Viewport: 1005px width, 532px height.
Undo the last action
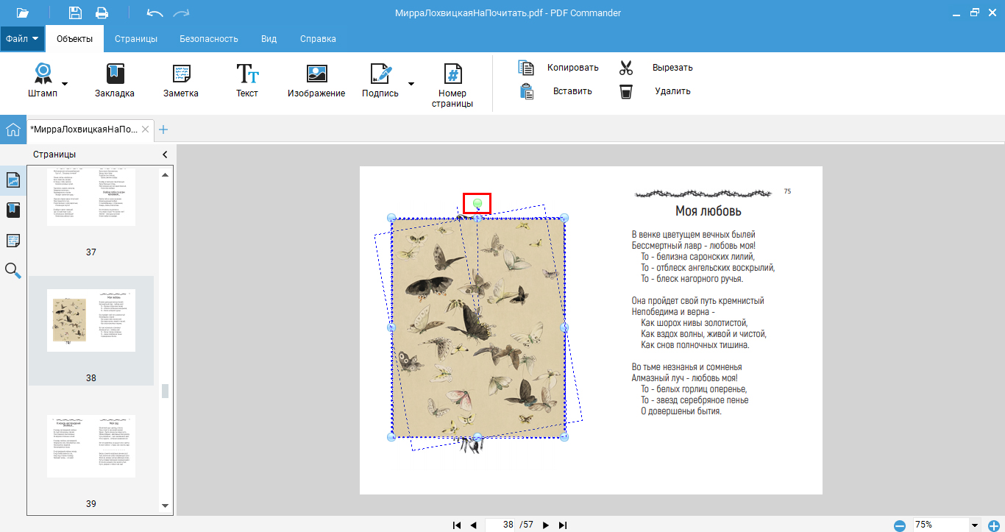[x=155, y=13]
